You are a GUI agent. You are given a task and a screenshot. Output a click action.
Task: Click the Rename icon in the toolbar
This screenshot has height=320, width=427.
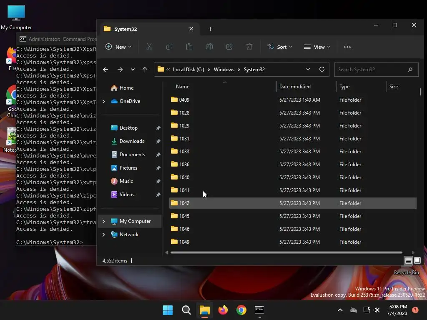coord(209,47)
